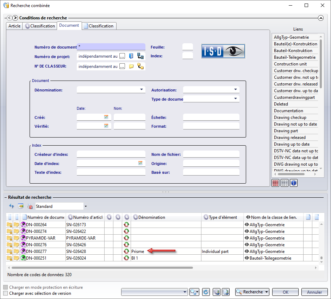Open the Standard configuration dropdown arrow
This screenshot has width=331, height=299.
[x=86, y=206]
